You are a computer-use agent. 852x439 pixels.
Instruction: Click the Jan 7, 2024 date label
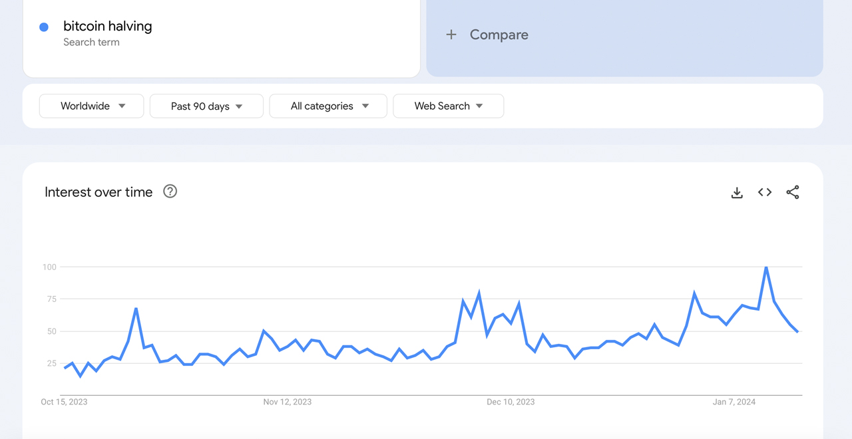733,402
